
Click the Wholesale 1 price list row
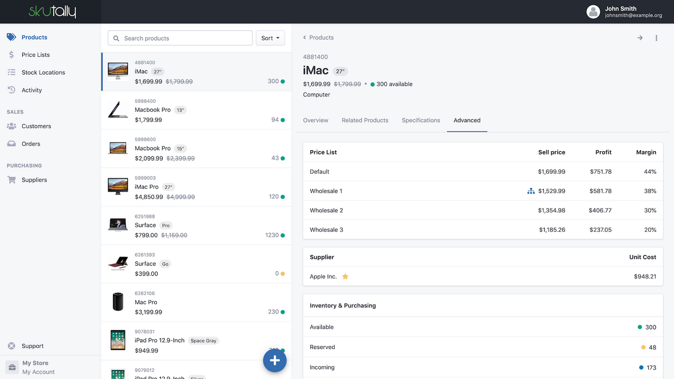[x=483, y=191]
